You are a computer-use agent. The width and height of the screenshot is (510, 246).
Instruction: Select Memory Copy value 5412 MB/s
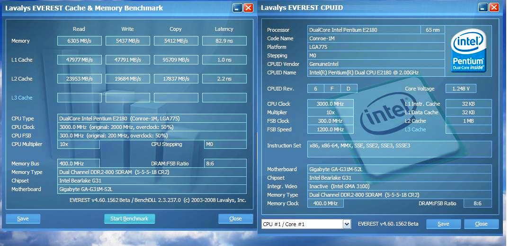(x=176, y=41)
